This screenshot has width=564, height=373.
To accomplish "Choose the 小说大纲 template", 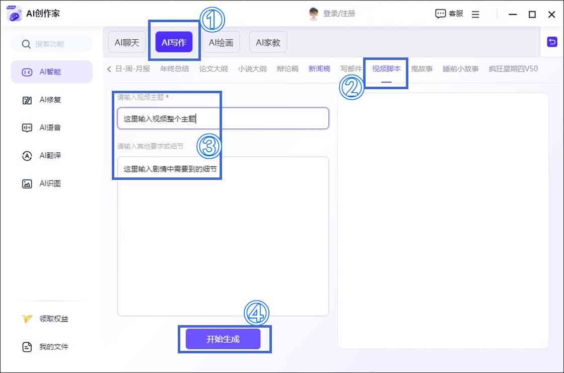I will (252, 69).
